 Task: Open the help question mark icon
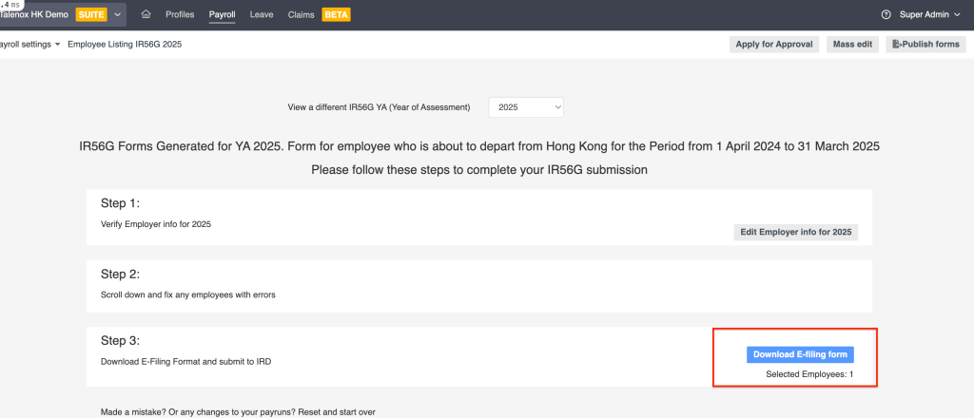click(886, 15)
